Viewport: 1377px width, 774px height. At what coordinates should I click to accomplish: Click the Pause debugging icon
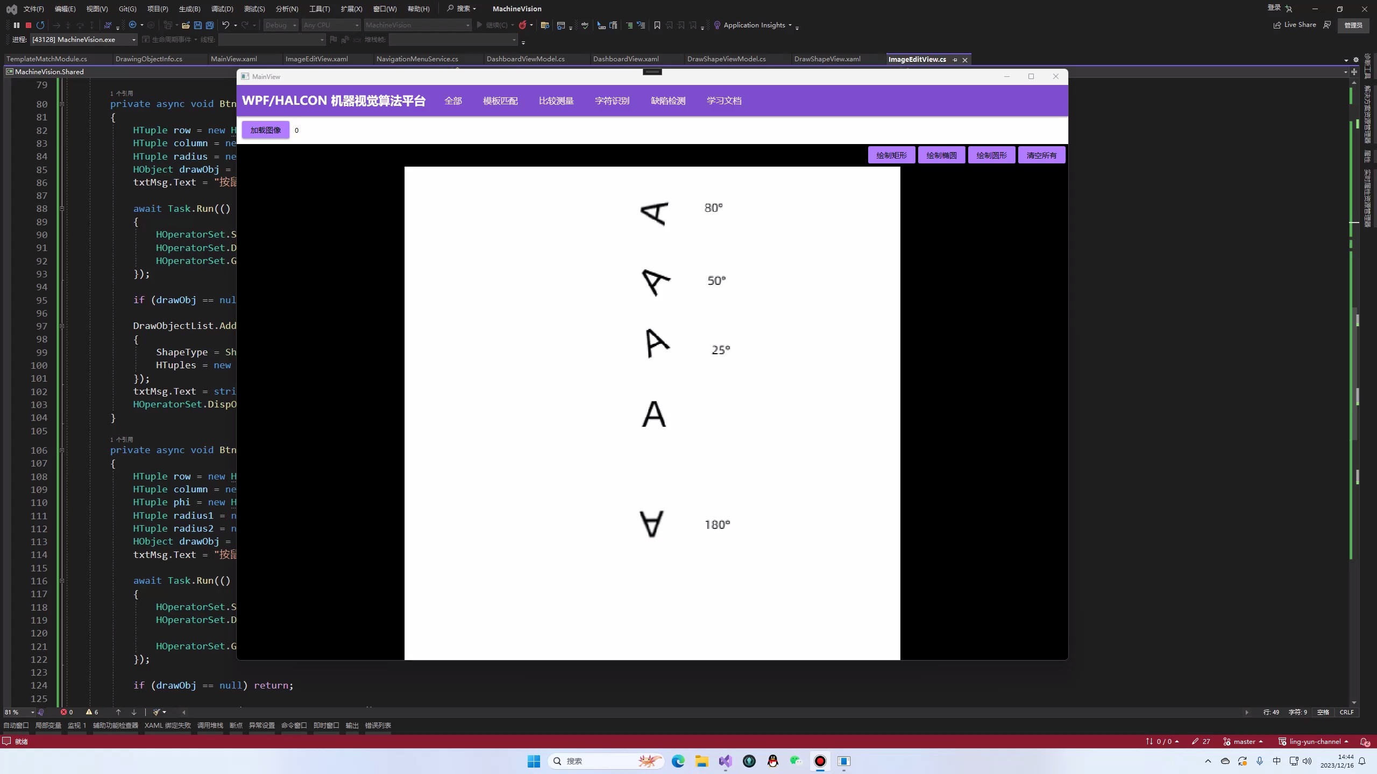[x=17, y=25]
